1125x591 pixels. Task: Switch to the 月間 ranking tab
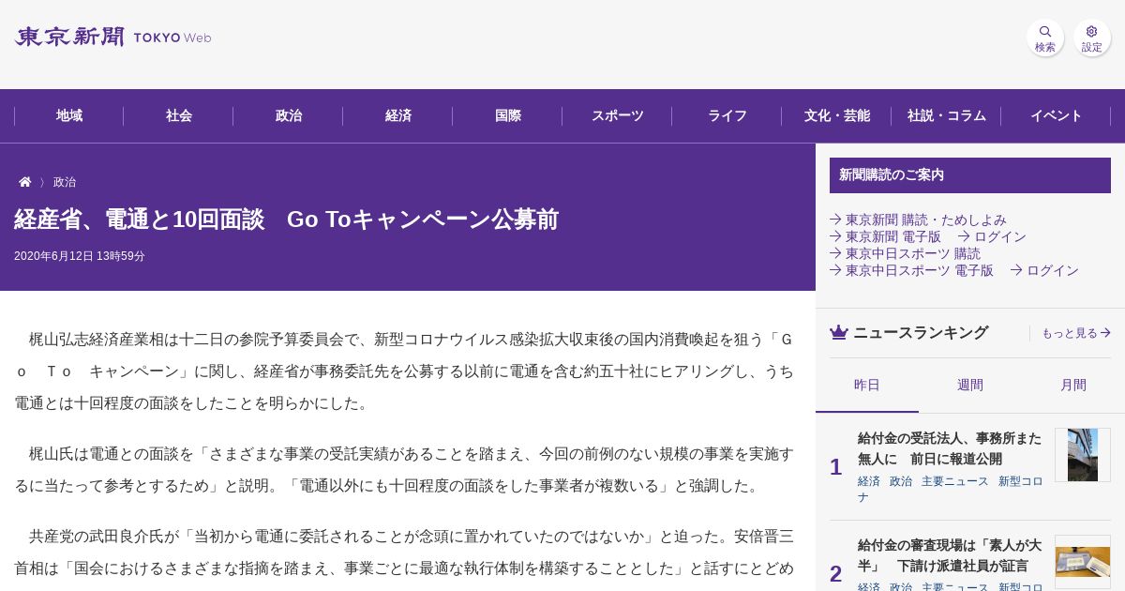pos(1073,385)
